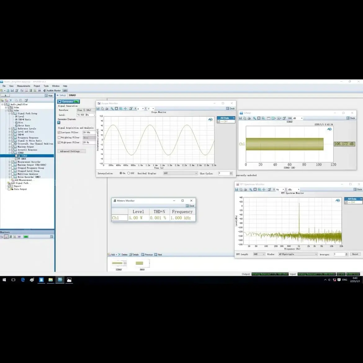Open the FFT monitor Y axis dBu dropdown
Viewport: 363px width, 363px height.
(294, 190)
